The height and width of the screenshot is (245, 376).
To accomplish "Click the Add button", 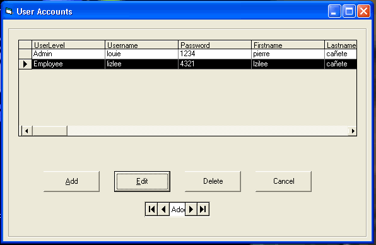I will click(x=71, y=181).
